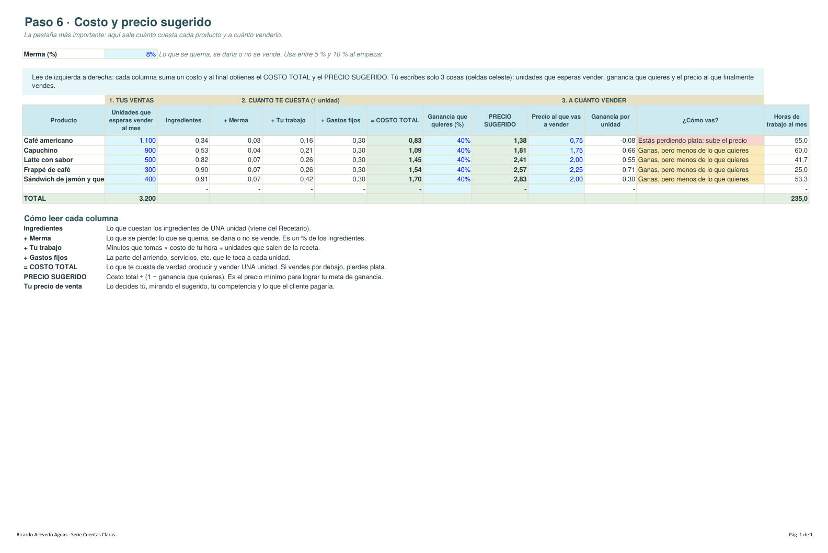This screenshot has height=553, width=828.
Task: Click Capuchino hours value 60,0
Action: click(787, 151)
